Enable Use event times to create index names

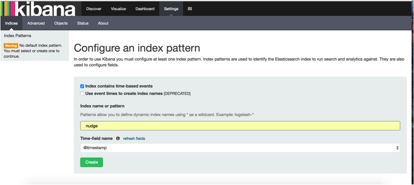pos(82,93)
